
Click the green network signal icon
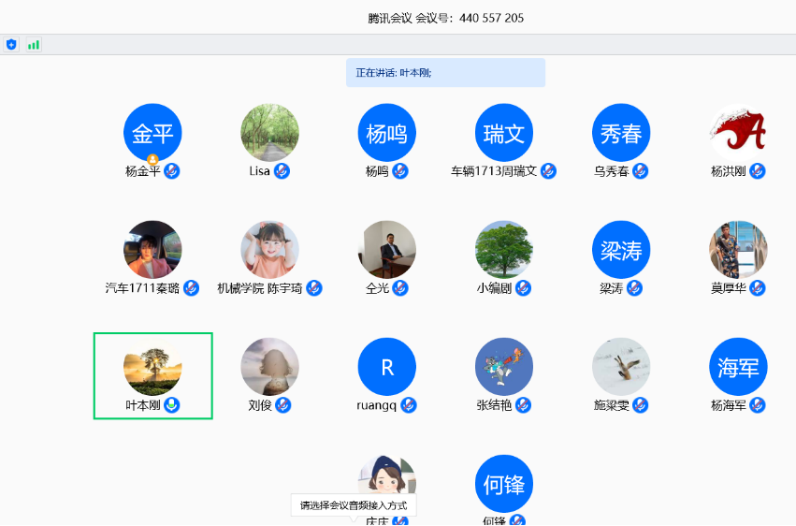[34, 44]
